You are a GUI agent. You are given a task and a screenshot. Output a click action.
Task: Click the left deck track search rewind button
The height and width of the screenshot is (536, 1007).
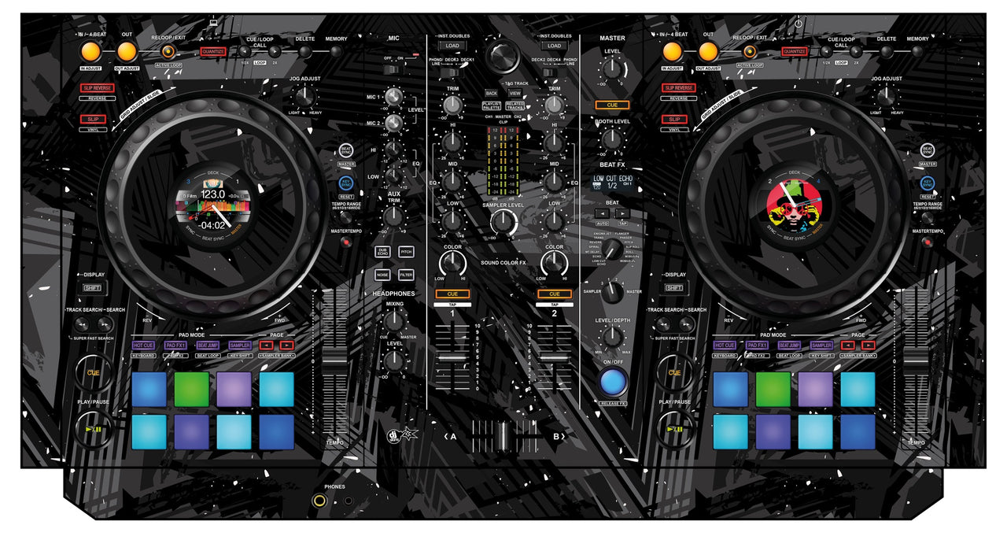coord(81,324)
